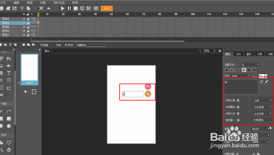274x155 pixels.
Task: Open the 预置文本 dropdown
Action: (250, 65)
